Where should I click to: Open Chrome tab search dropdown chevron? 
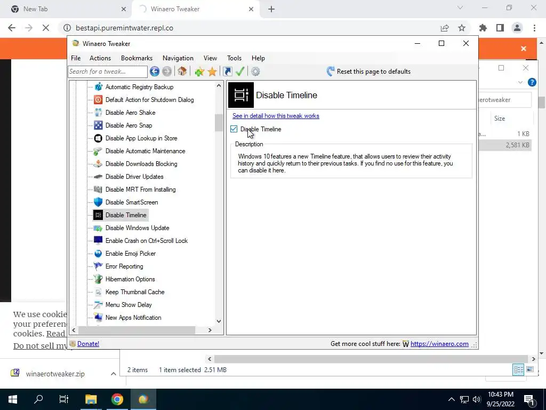460,7
